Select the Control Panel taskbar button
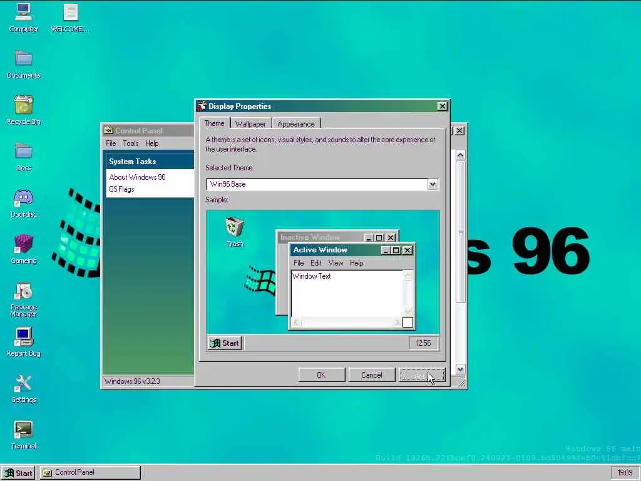The image size is (641, 481). pyautogui.click(x=90, y=472)
